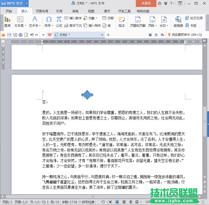The height and width of the screenshot is (205, 209).
Task: Click the 超链接 hyperlink icon
Action: point(178,21)
